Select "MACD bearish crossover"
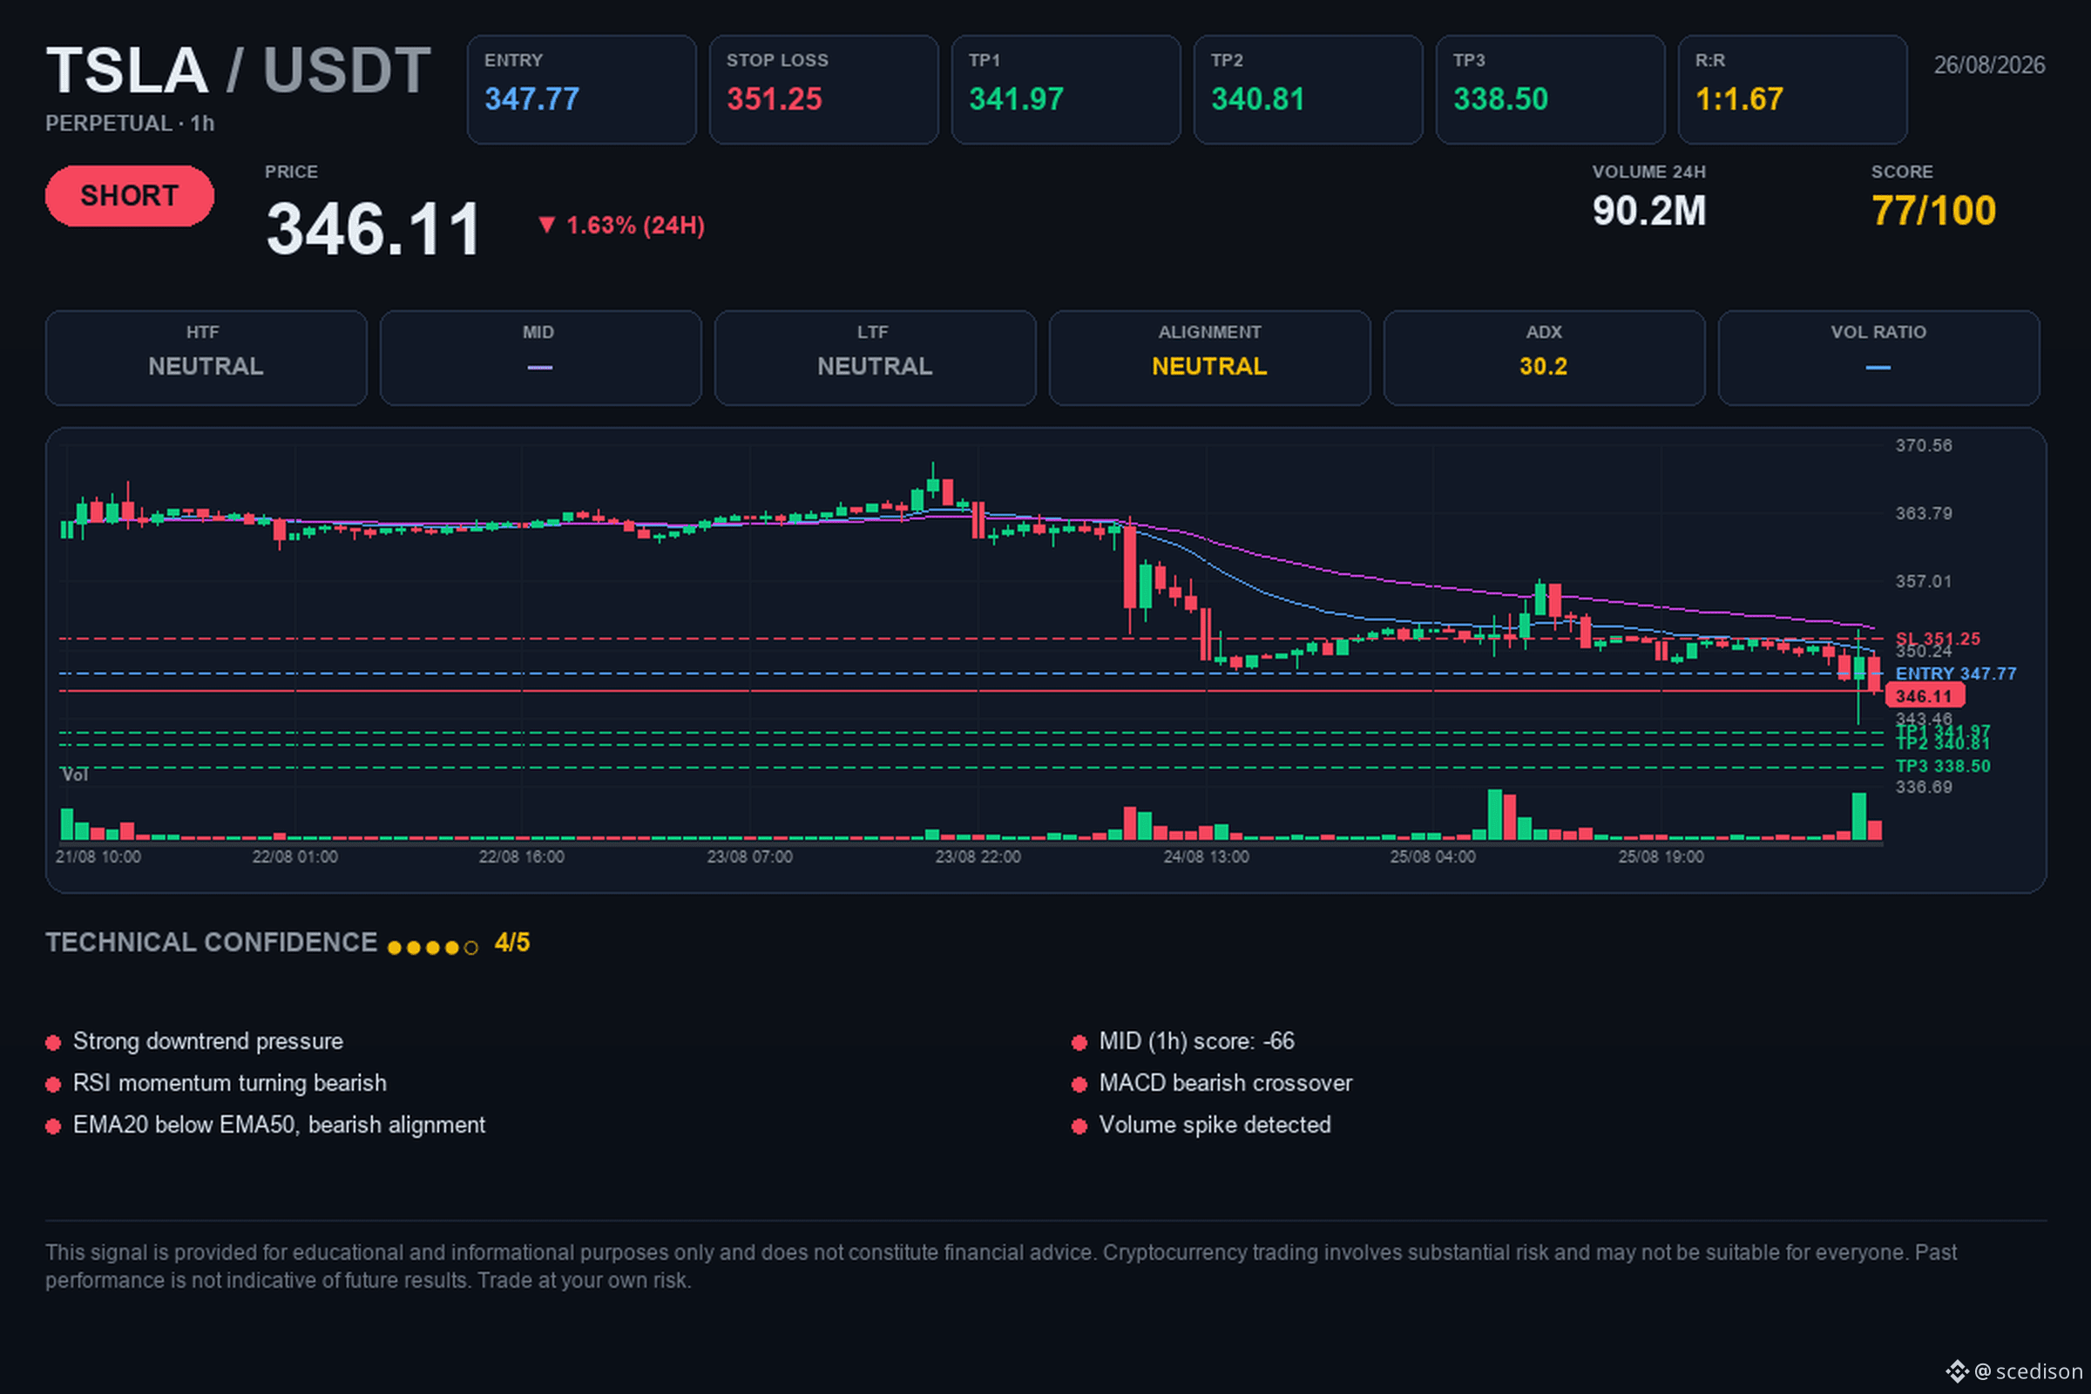 (x=1225, y=1083)
